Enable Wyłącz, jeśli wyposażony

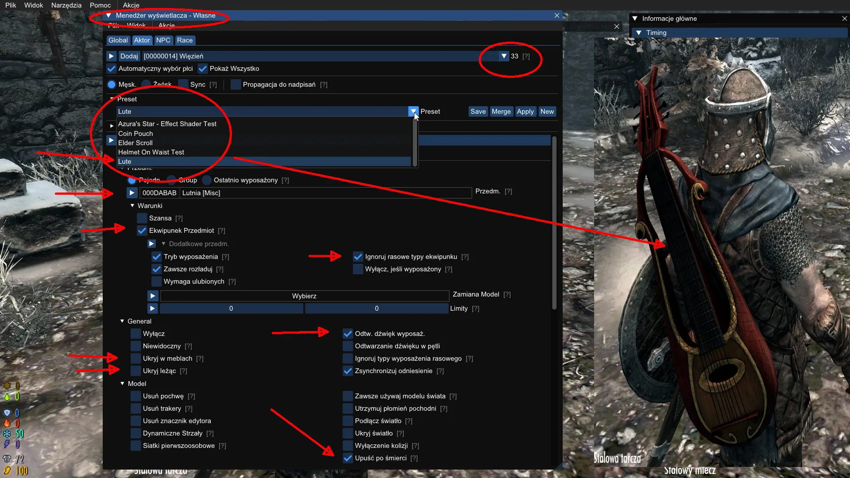(x=358, y=269)
